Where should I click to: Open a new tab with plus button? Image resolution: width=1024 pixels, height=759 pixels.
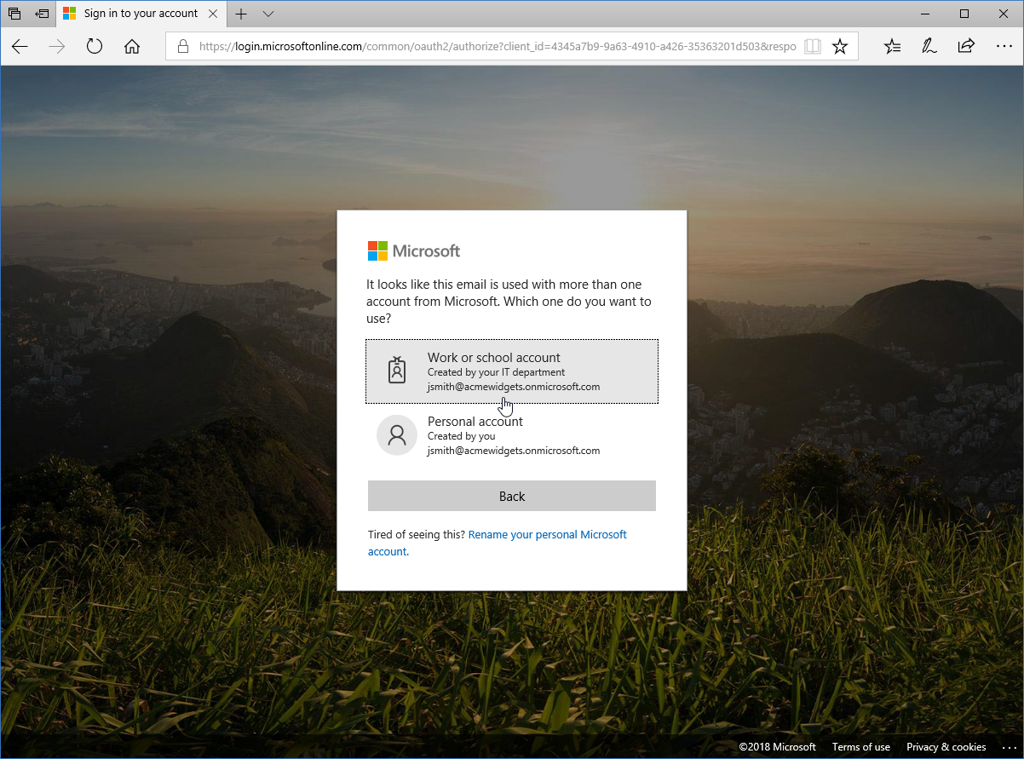(x=241, y=14)
